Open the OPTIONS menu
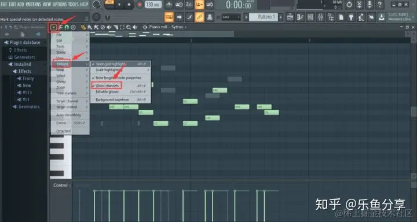 tap(60, 4)
